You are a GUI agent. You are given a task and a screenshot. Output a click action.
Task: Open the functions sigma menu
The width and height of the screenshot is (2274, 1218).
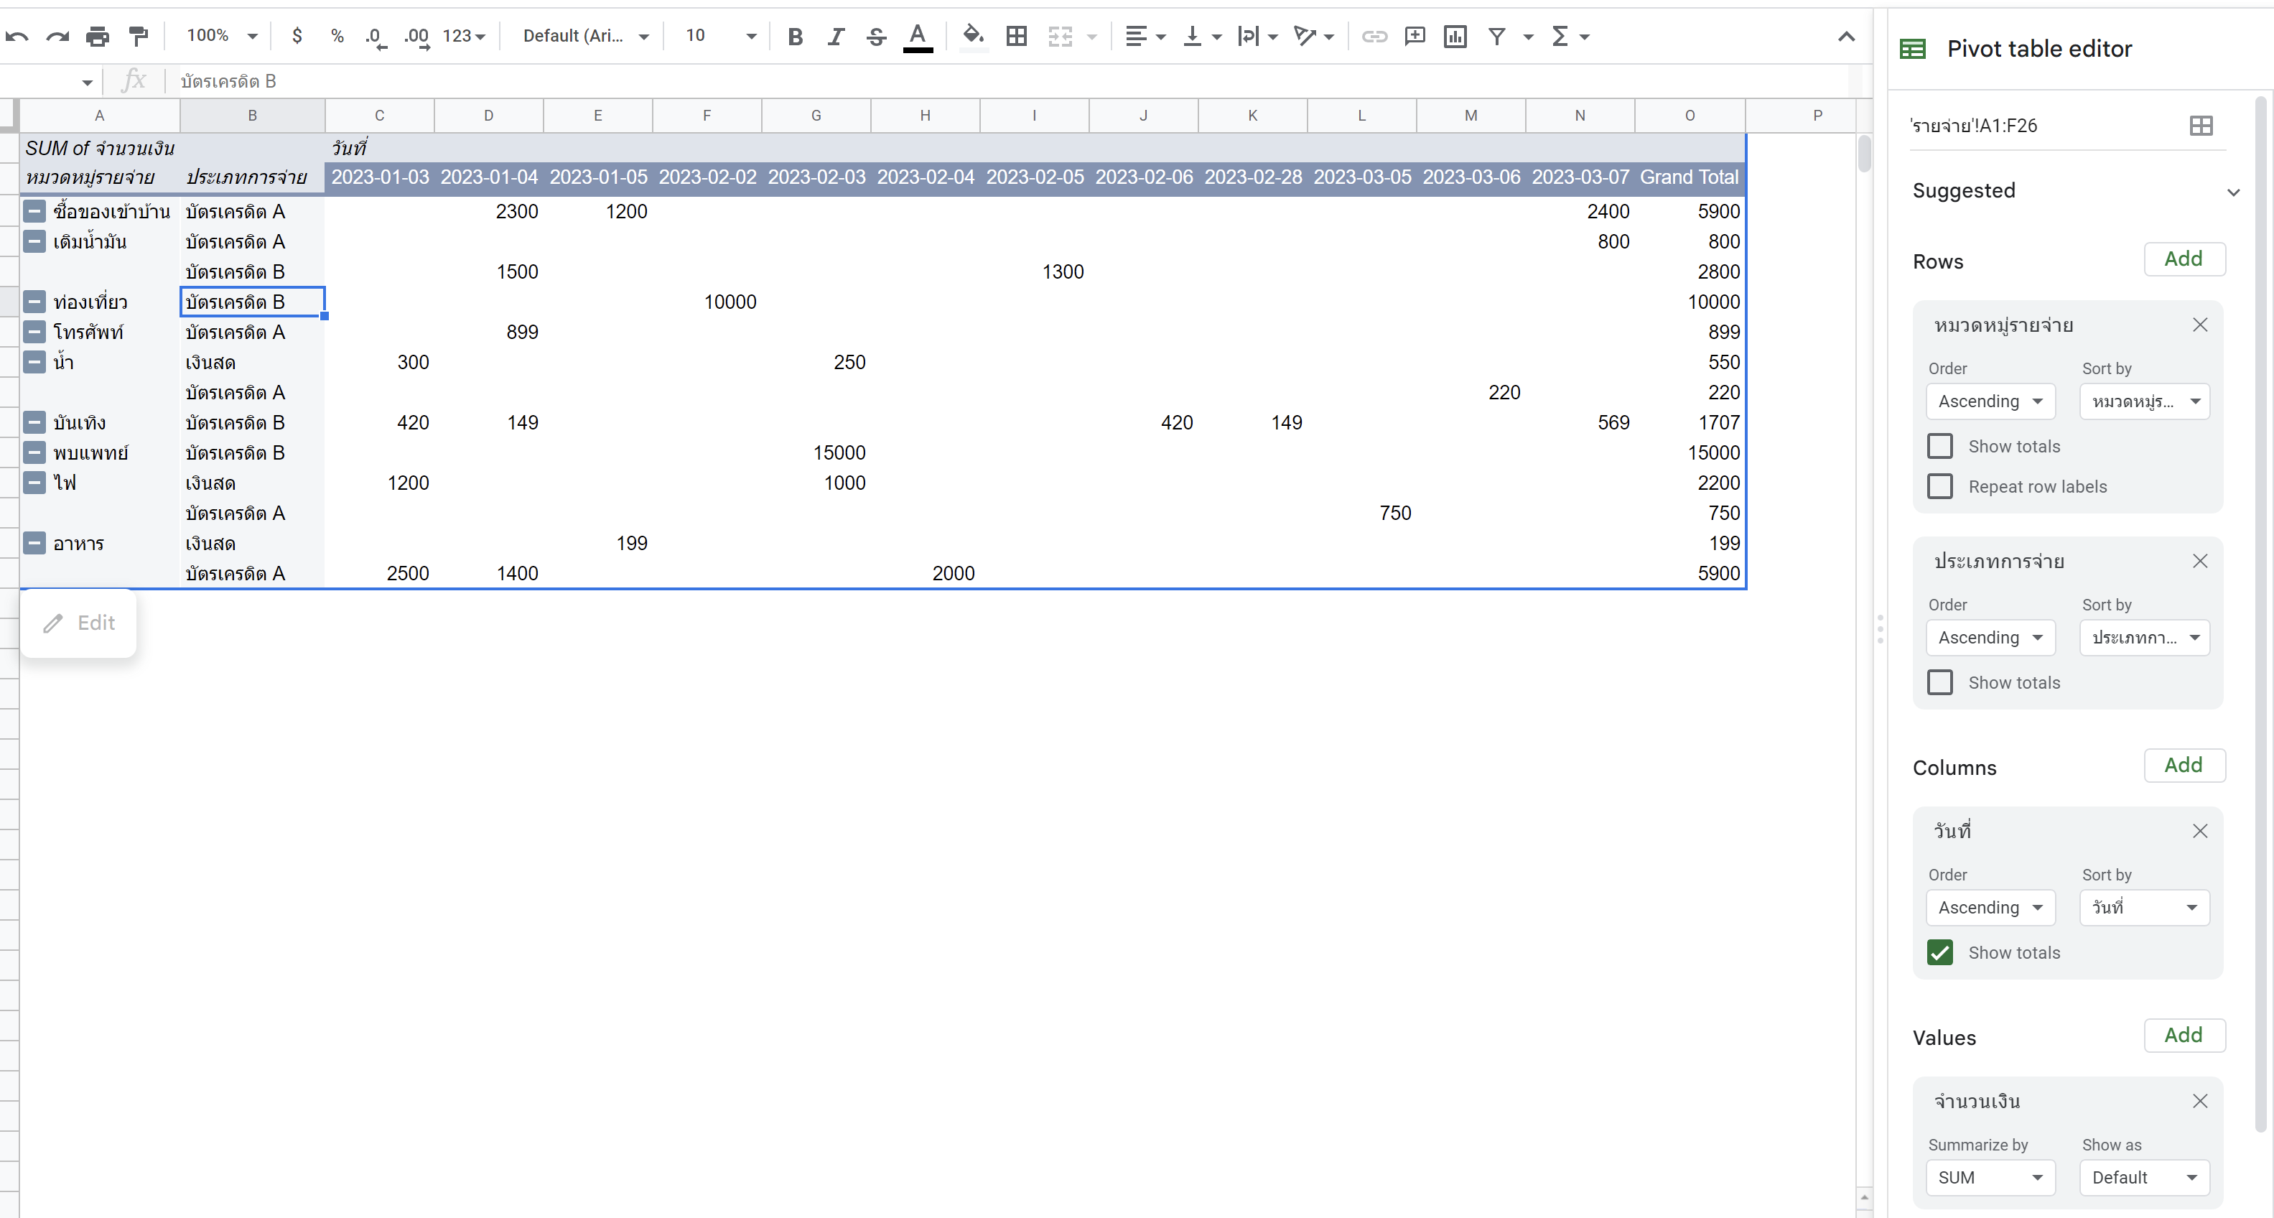1561,36
